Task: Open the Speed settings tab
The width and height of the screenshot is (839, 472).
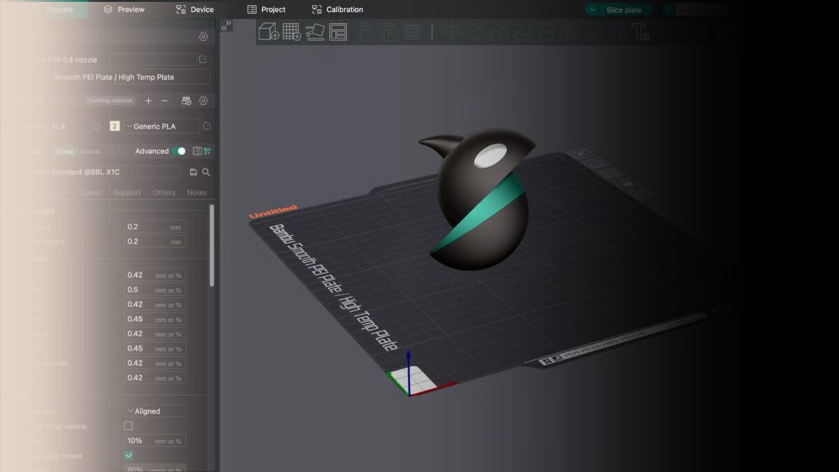Action: pyautogui.click(x=92, y=192)
